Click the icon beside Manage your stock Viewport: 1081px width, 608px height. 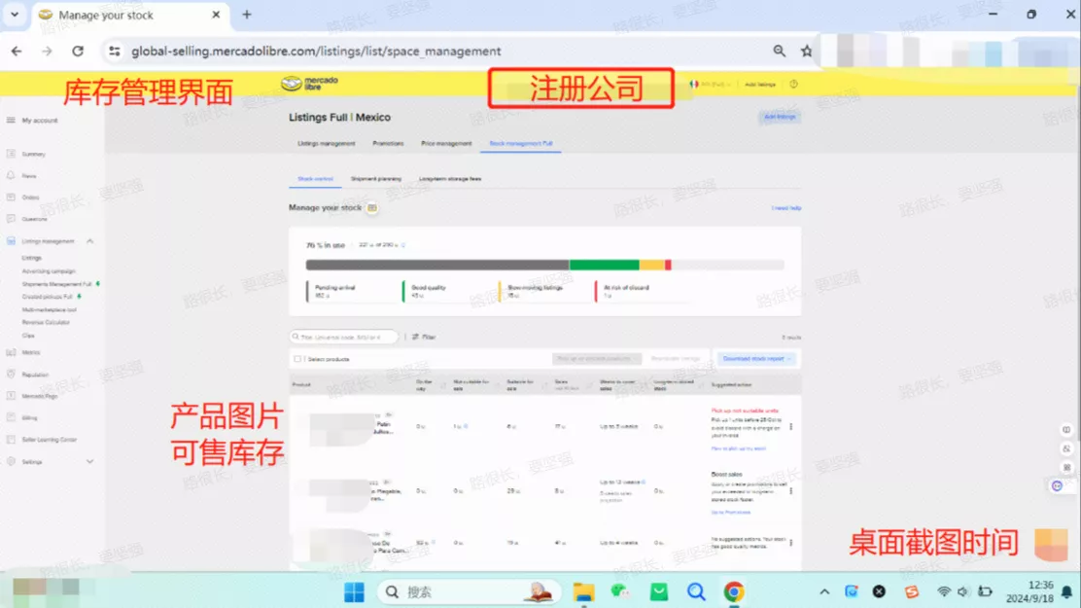coord(372,208)
